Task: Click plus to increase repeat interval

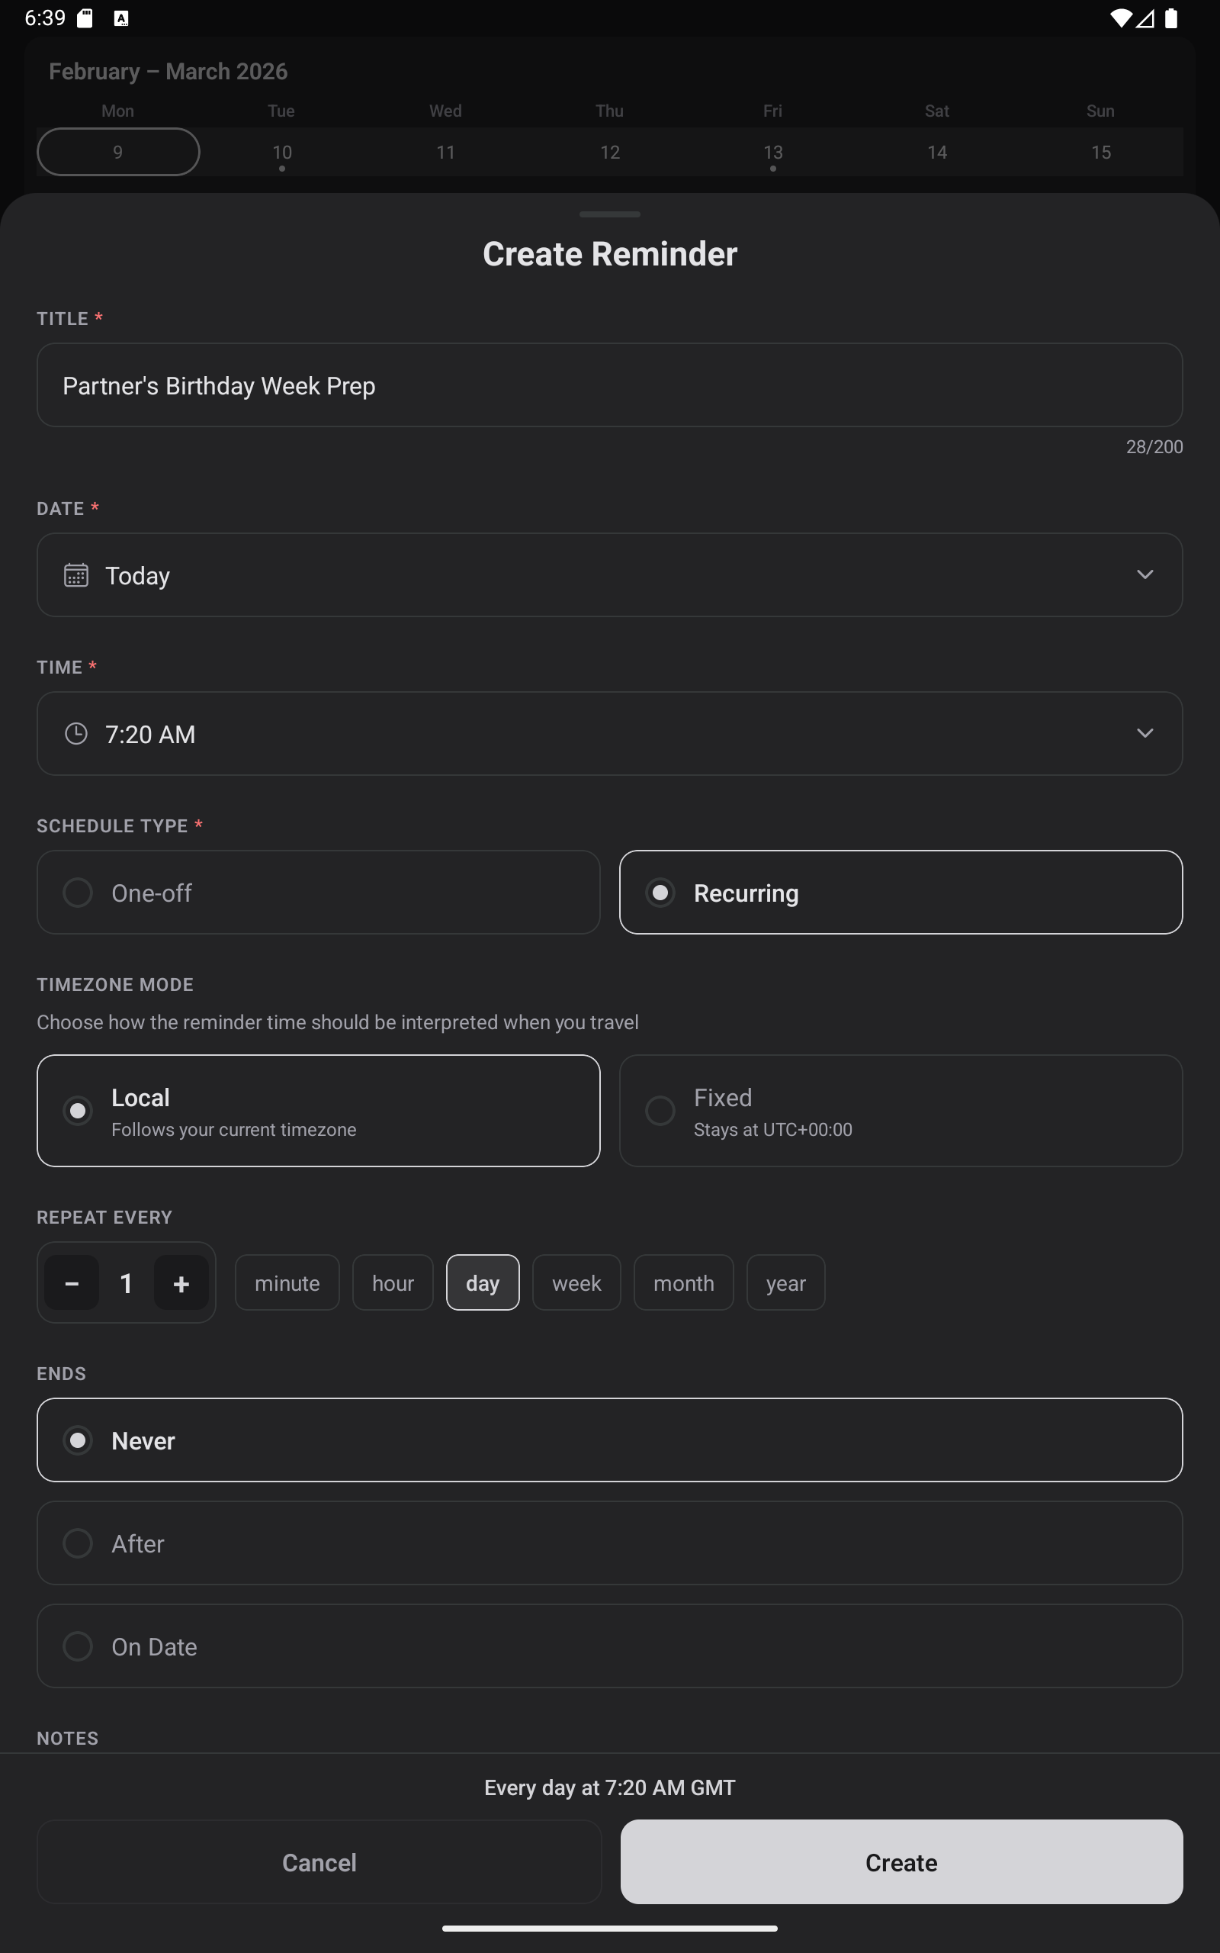Action: click(181, 1282)
